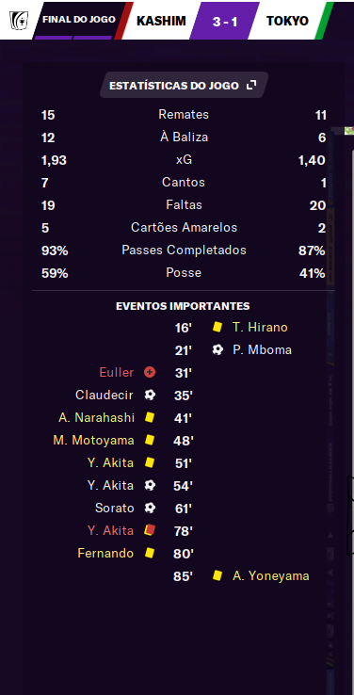
Task: Click Fernando yellow card icon
Action: click(x=150, y=553)
